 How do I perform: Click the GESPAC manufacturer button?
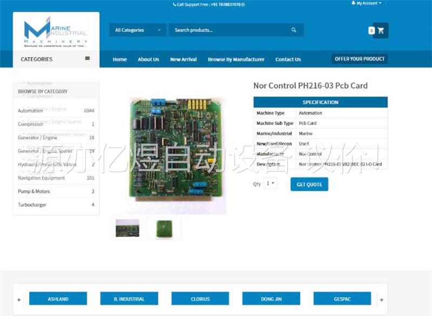pos(342,299)
